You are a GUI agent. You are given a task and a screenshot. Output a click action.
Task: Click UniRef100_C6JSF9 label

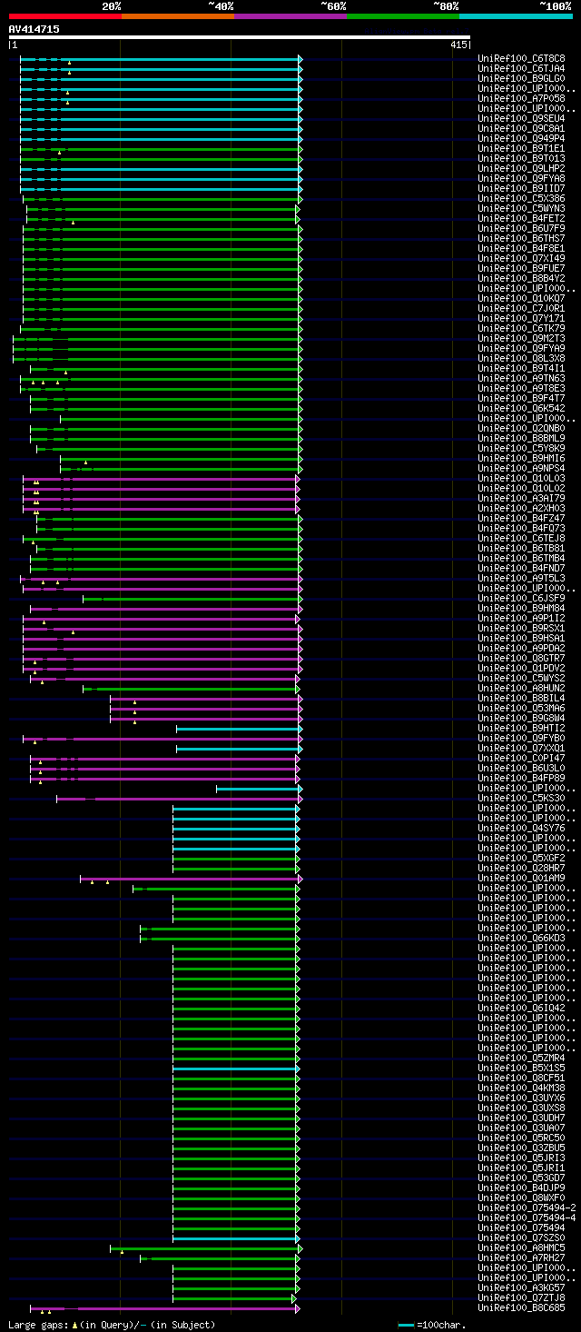pyautogui.click(x=522, y=598)
